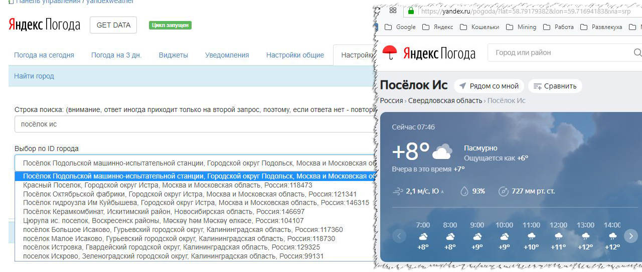Viewport: 642px width, 272px height.
Task: Select option Посёлок Октябрьской фабрики 121341
Action: click(x=195, y=194)
